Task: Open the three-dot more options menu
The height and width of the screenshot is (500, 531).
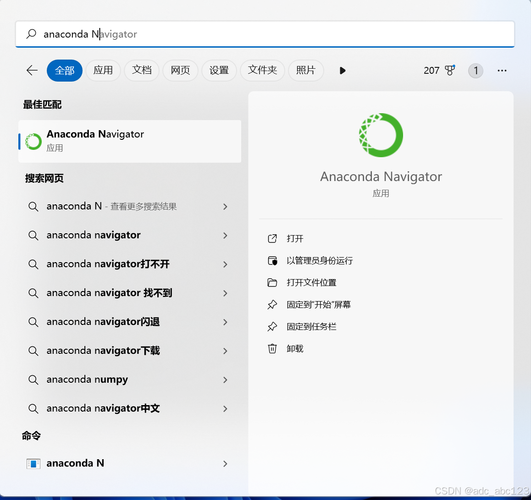Action: pos(502,71)
